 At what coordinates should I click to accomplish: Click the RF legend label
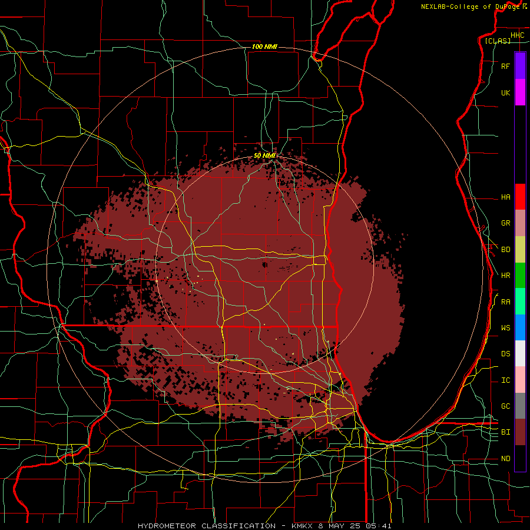coord(505,66)
